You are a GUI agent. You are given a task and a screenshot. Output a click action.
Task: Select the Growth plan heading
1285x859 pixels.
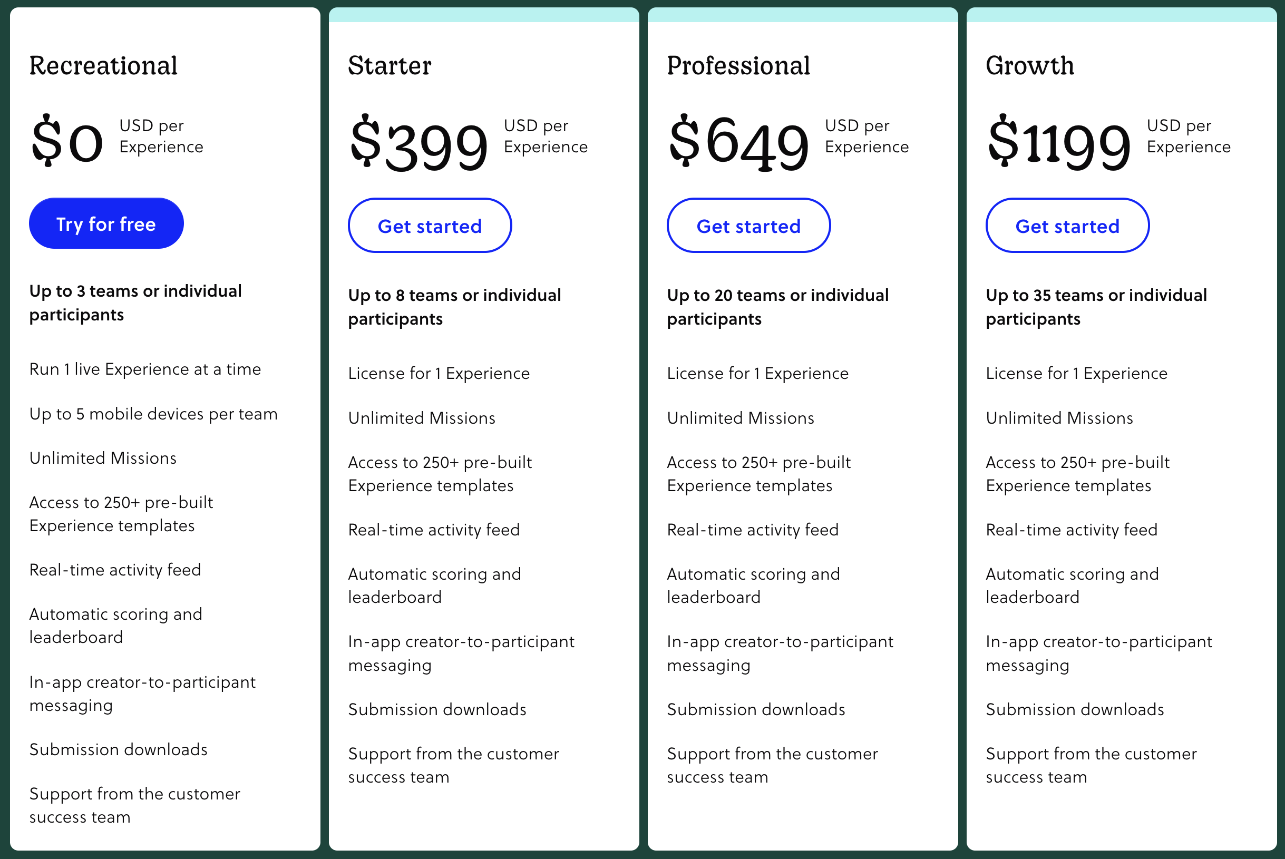click(x=1030, y=65)
